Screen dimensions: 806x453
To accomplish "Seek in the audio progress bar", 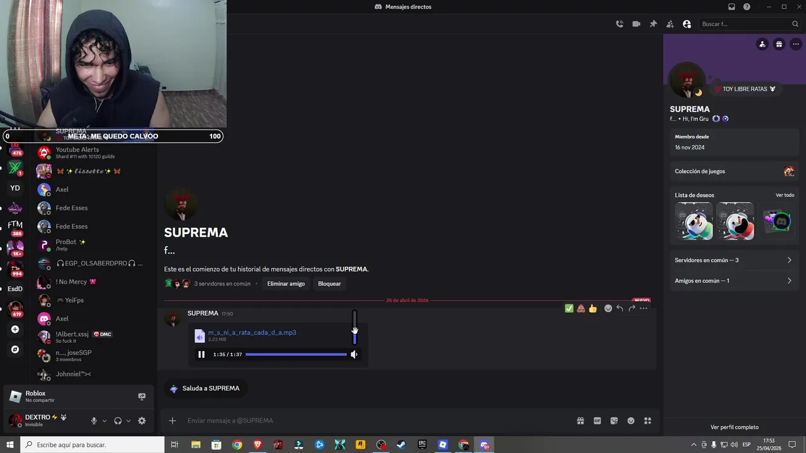I will click(296, 354).
